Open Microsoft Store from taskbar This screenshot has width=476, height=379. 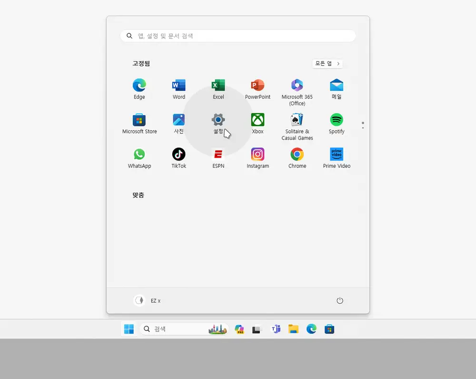[x=329, y=329]
